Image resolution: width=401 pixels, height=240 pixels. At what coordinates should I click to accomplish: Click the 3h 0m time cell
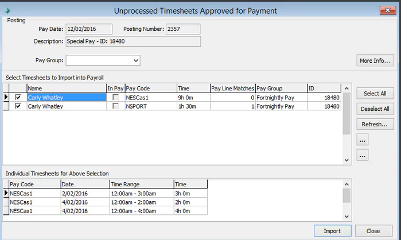190,193
